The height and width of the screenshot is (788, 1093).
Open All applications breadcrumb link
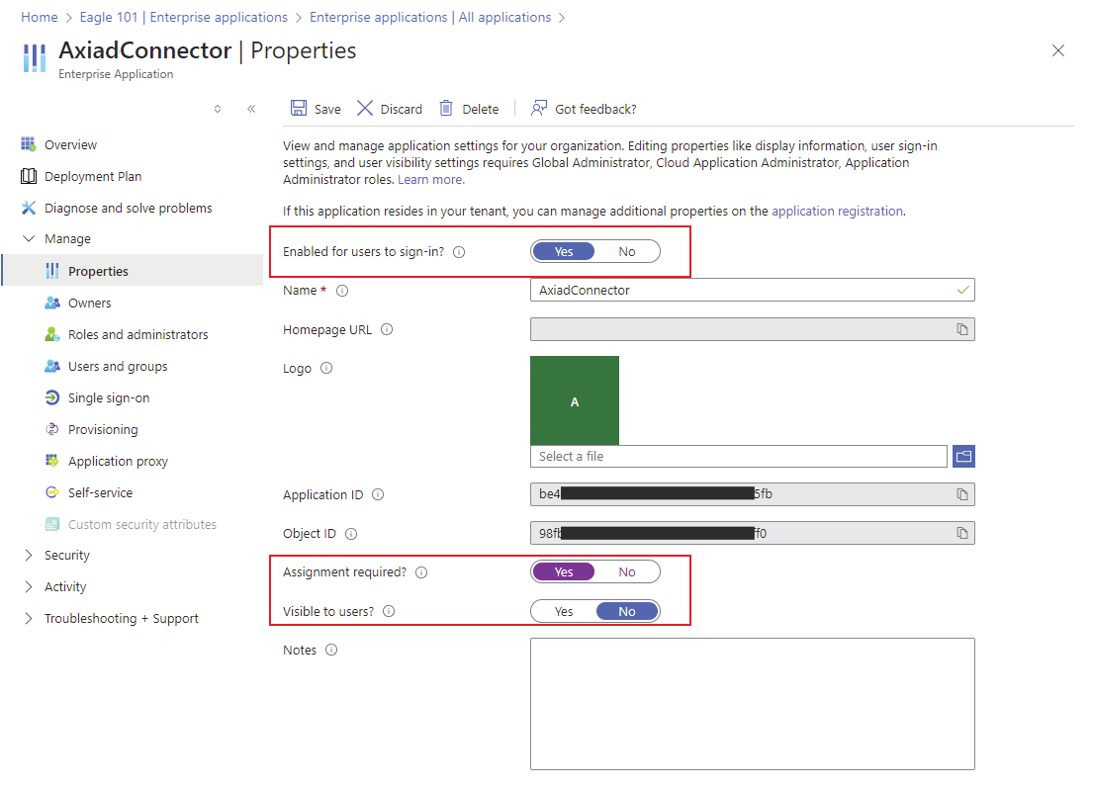point(430,17)
